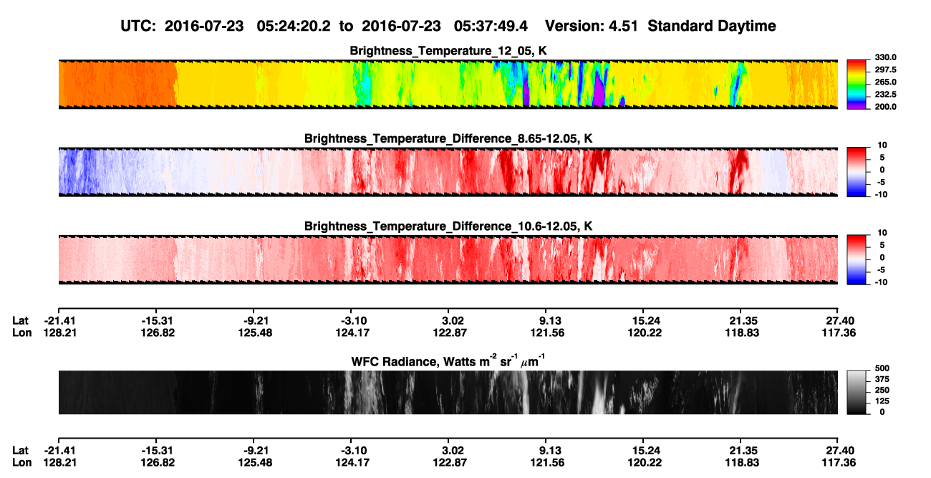Click the upper axis longitude value 118.83
The width and height of the screenshot is (931, 478).
pos(743,333)
